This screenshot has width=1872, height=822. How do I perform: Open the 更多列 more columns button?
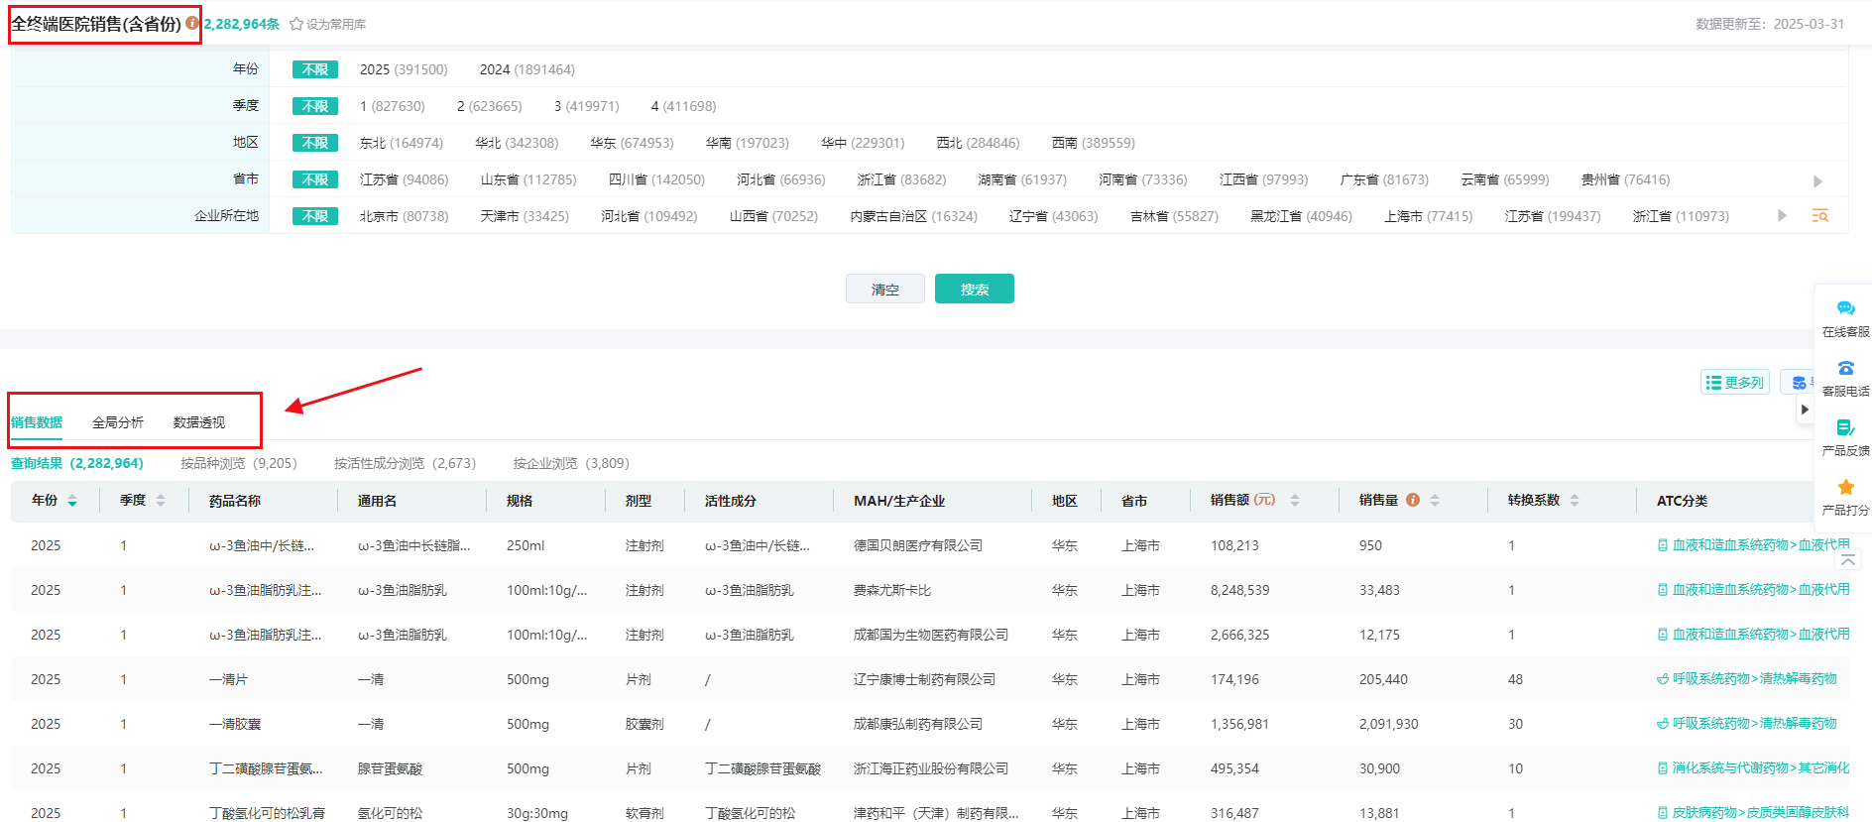tap(1735, 382)
